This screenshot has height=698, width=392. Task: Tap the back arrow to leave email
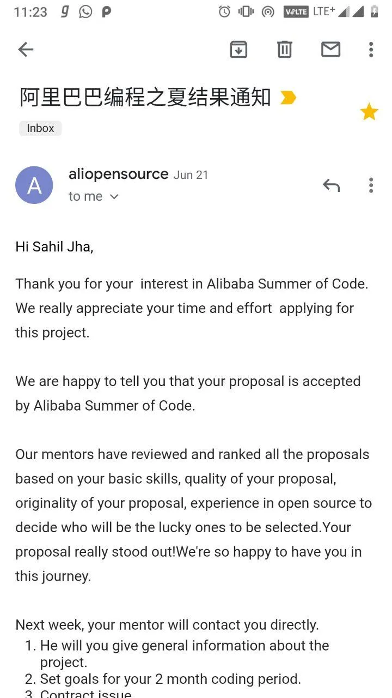(26, 50)
